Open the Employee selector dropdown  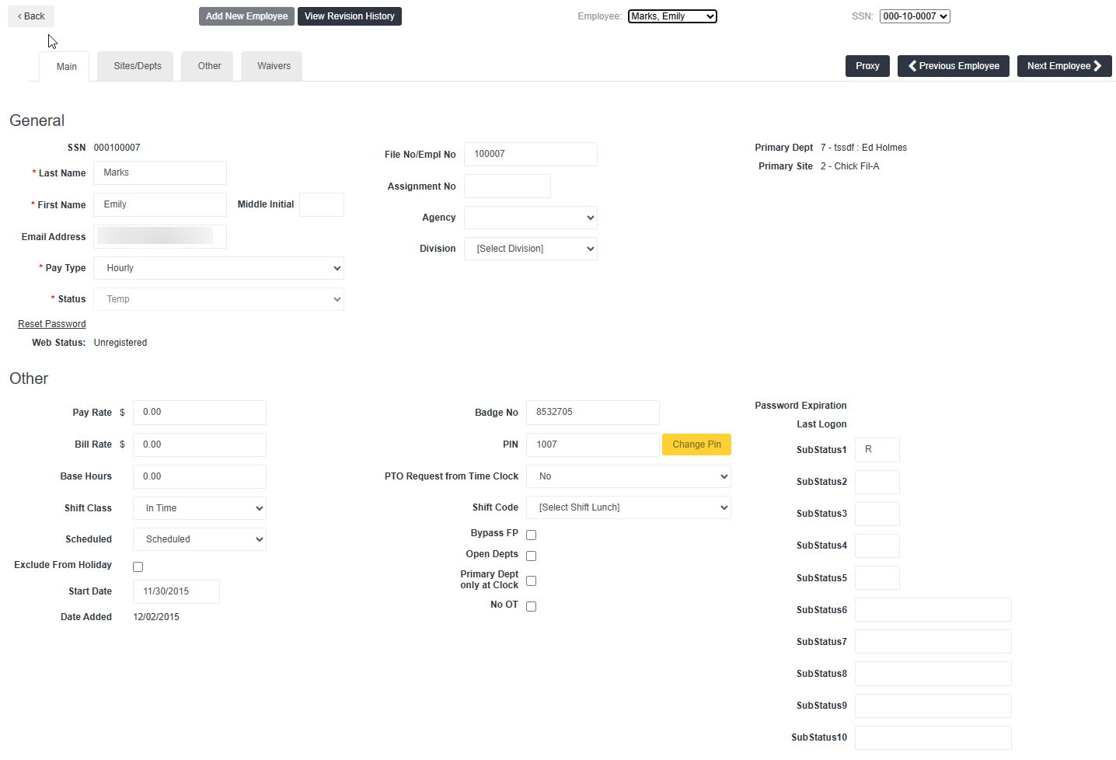pos(672,16)
